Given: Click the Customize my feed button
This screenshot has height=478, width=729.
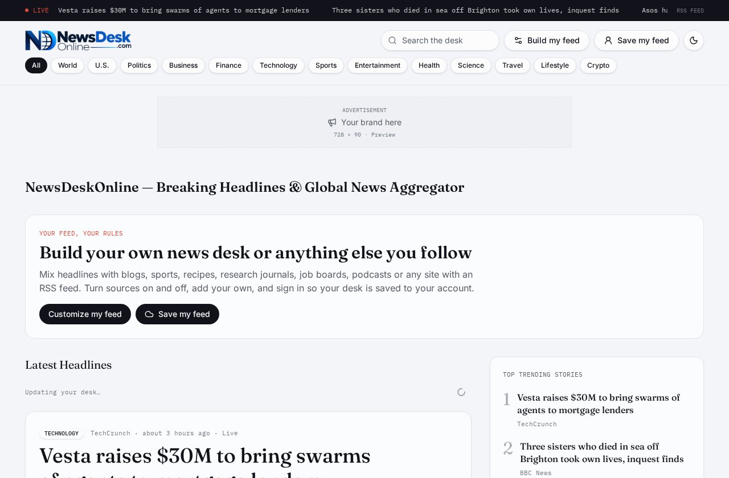Looking at the screenshot, I should 85,314.
